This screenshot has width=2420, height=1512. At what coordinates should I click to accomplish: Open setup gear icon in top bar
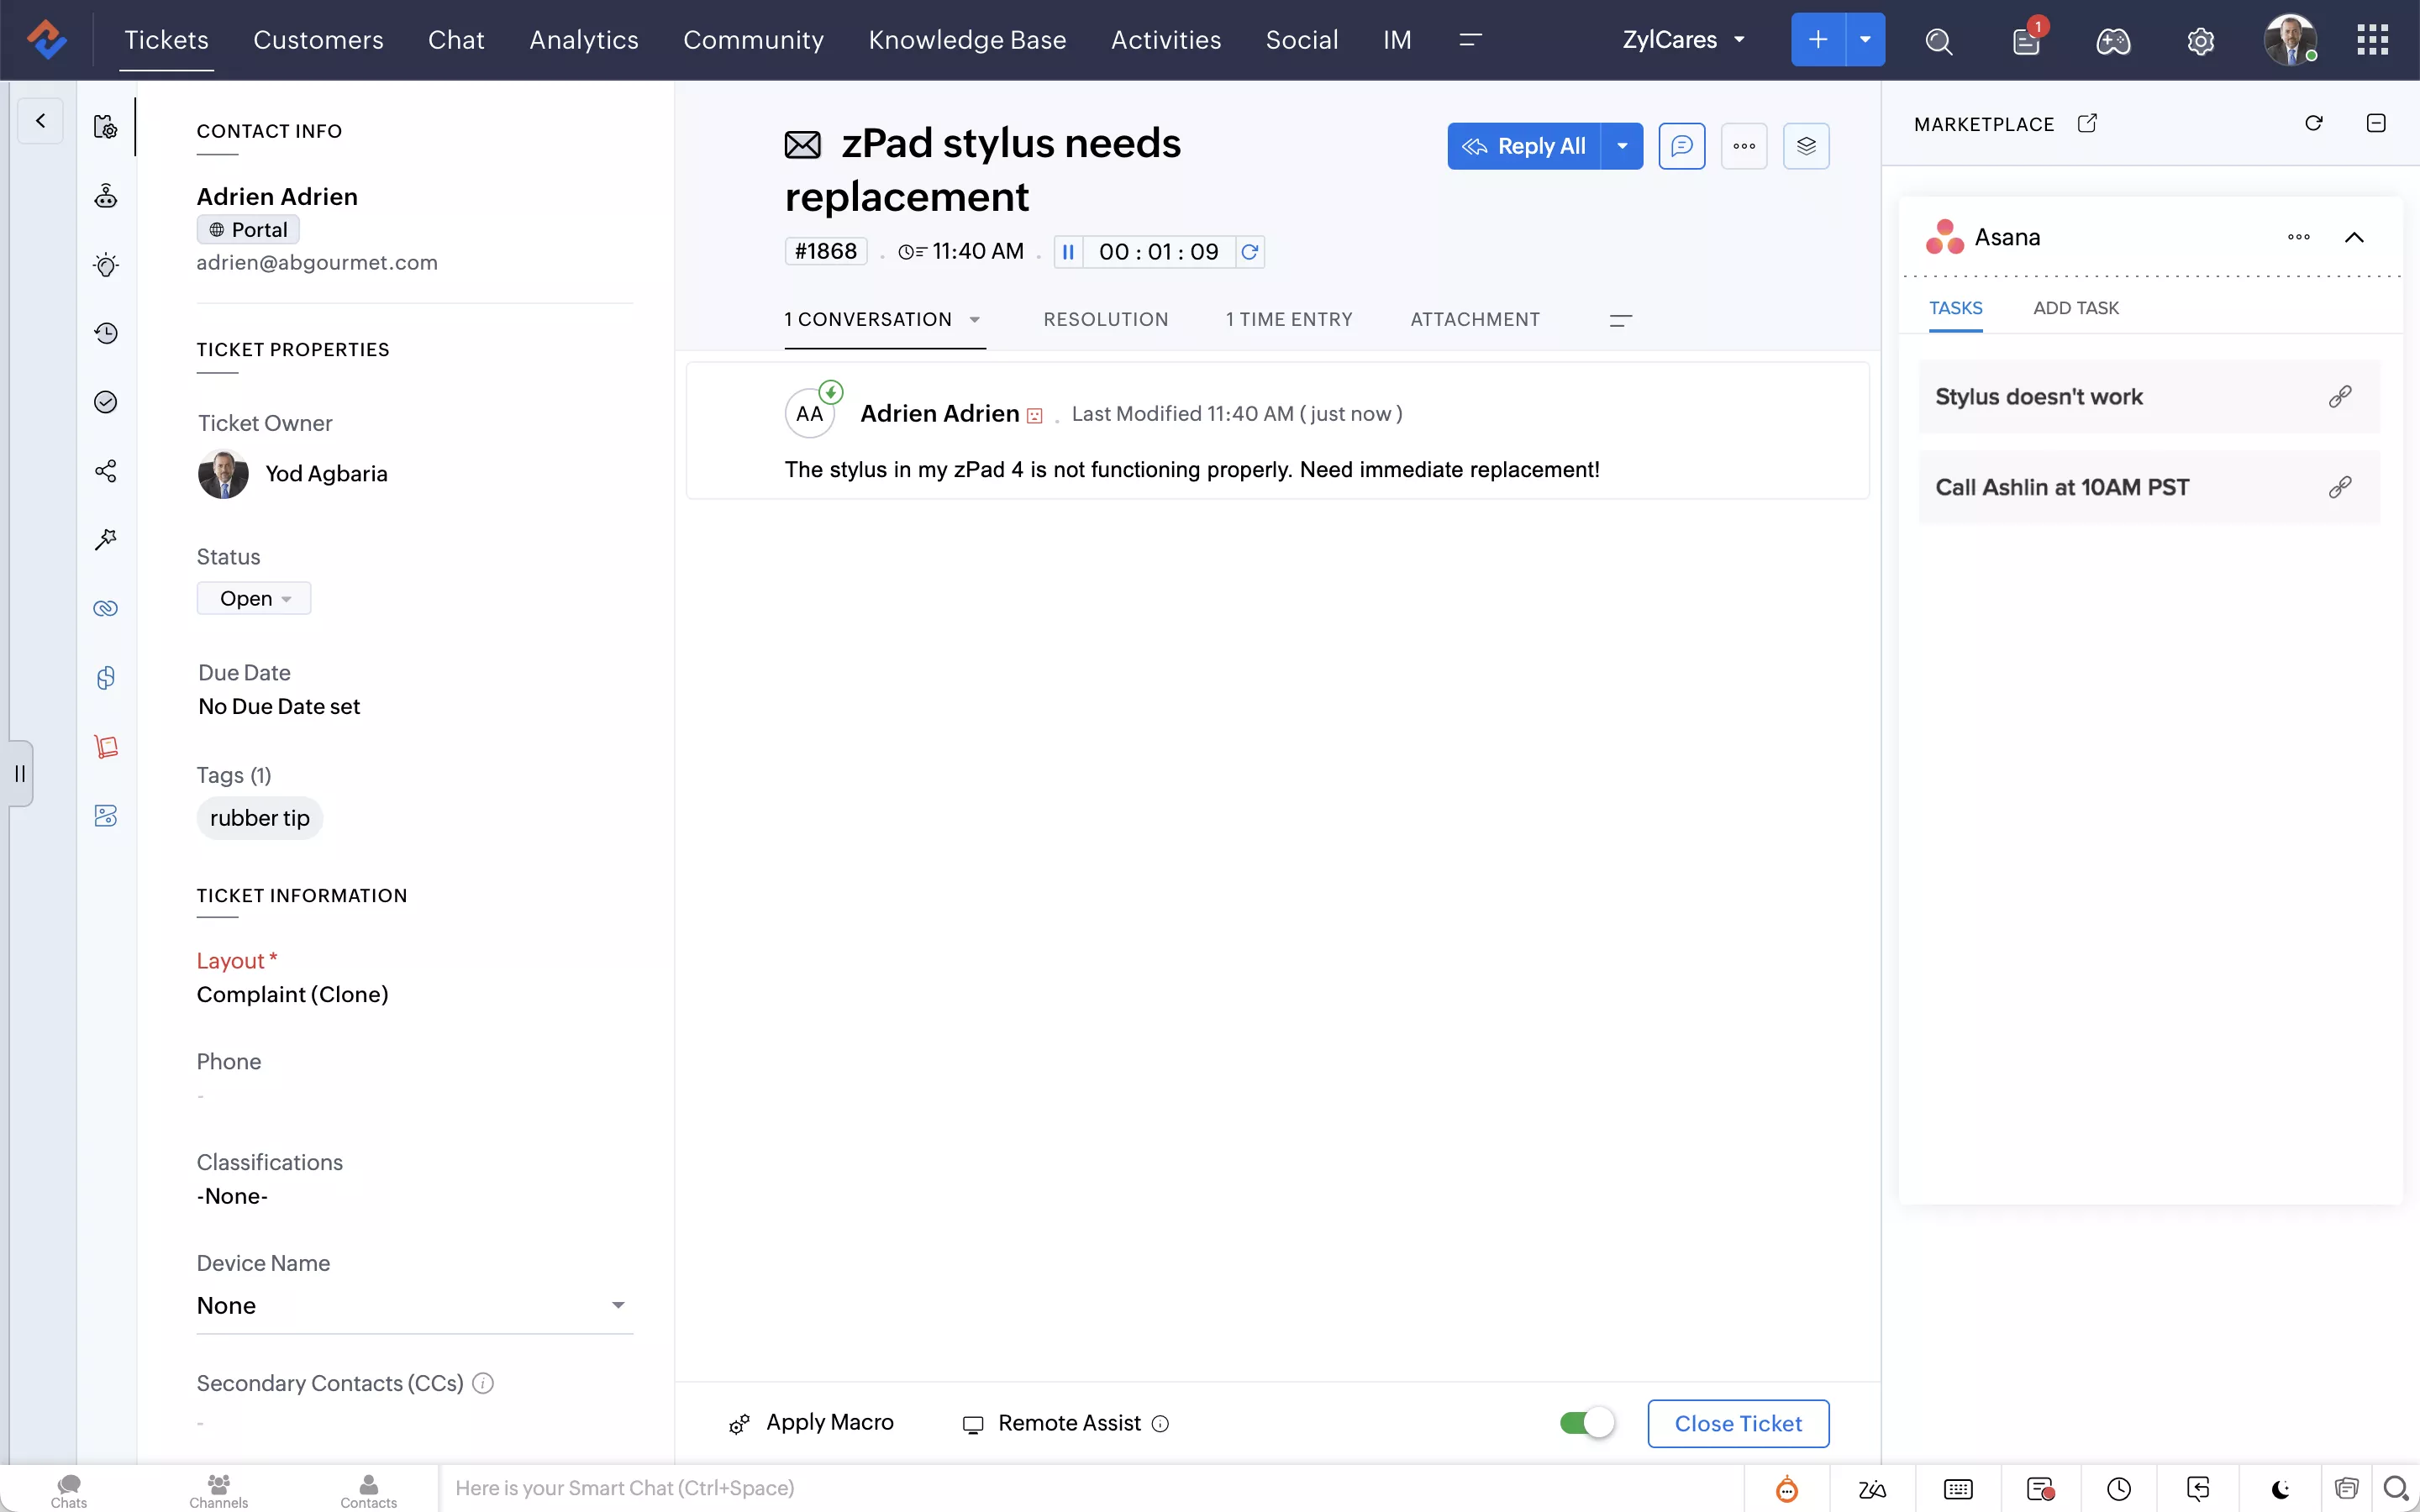(x=2200, y=41)
